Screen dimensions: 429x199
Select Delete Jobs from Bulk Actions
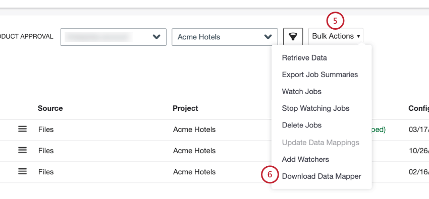point(301,125)
